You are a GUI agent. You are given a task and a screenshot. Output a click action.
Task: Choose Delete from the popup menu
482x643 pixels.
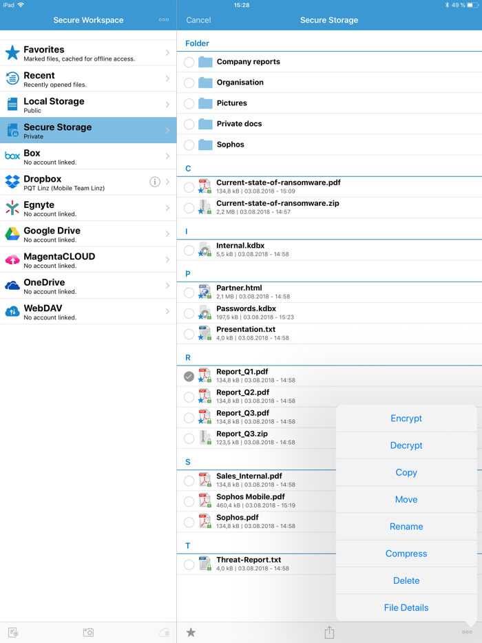click(406, 580)
